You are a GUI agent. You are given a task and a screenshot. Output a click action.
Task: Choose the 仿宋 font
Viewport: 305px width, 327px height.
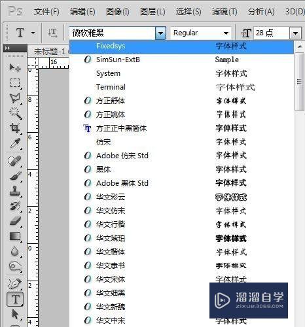pos(181,142)
